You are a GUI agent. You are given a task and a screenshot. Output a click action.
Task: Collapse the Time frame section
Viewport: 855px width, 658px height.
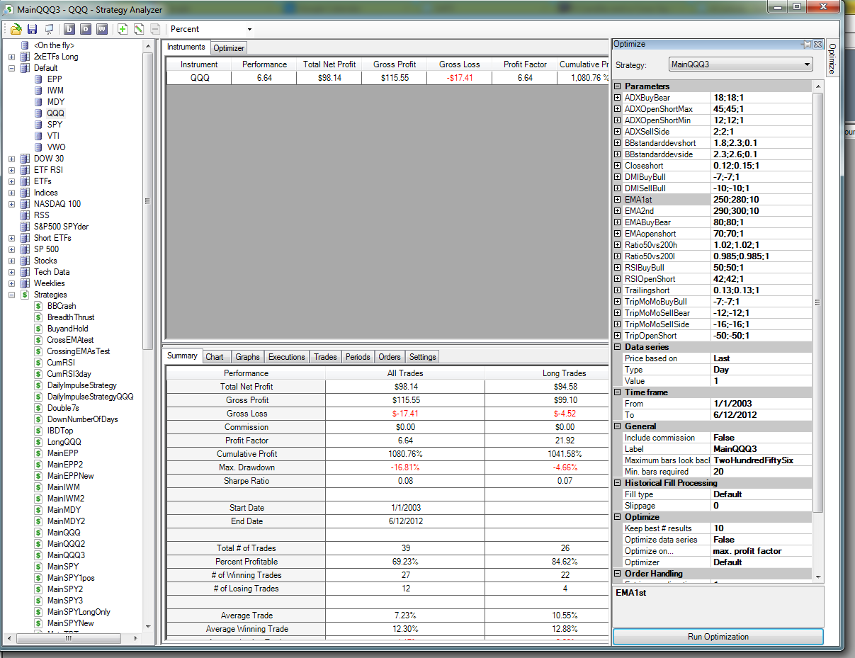[618, 392]
